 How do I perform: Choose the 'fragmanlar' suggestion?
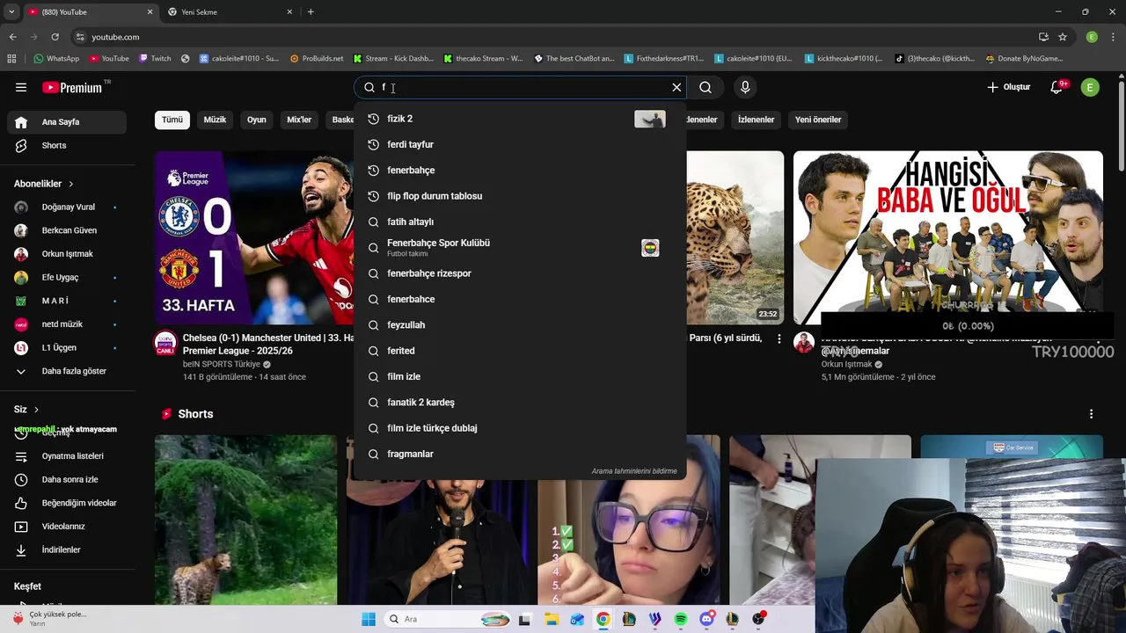[x=519, y=454]
